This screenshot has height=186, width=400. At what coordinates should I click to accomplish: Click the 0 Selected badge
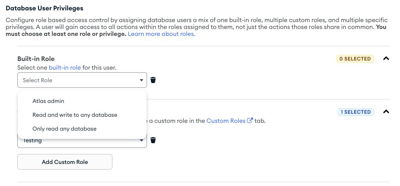tap(355, 59)
